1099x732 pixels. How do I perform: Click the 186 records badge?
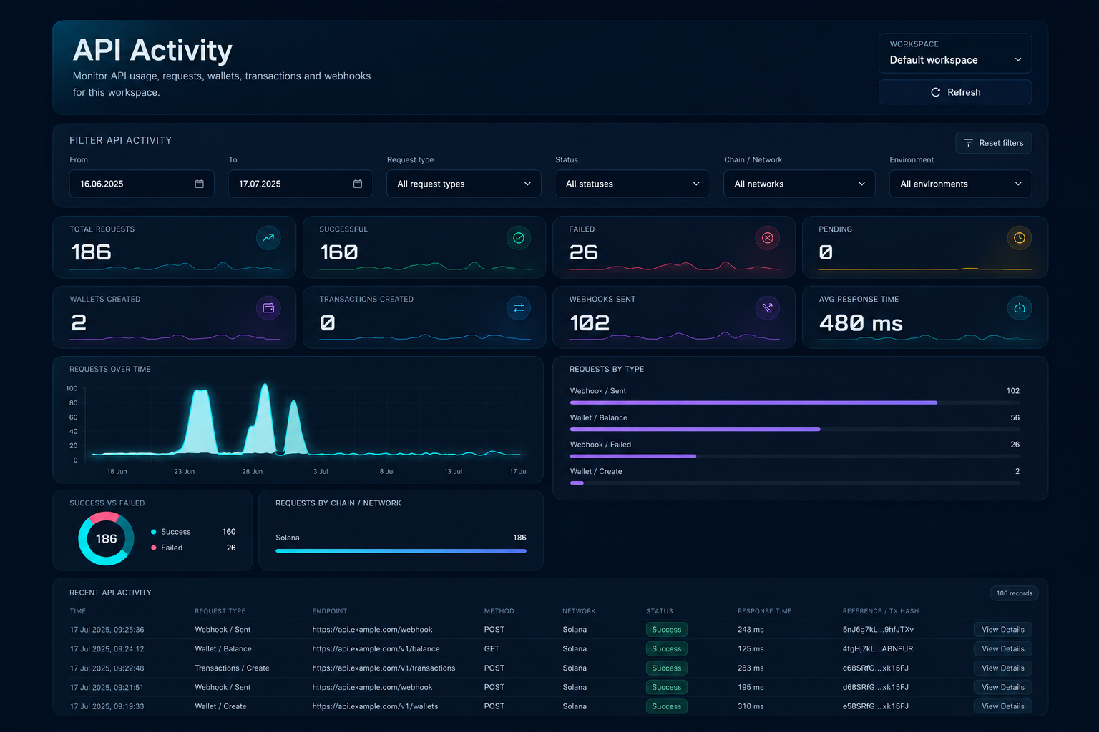(x=1014, y=593)
